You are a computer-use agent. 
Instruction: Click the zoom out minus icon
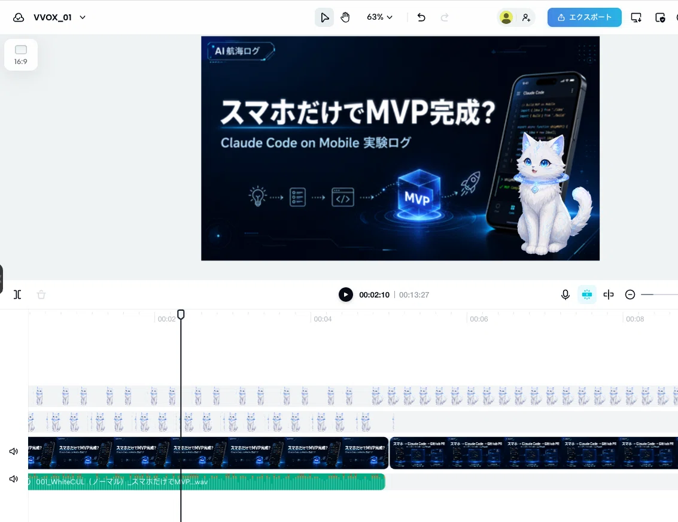point(630,295)
